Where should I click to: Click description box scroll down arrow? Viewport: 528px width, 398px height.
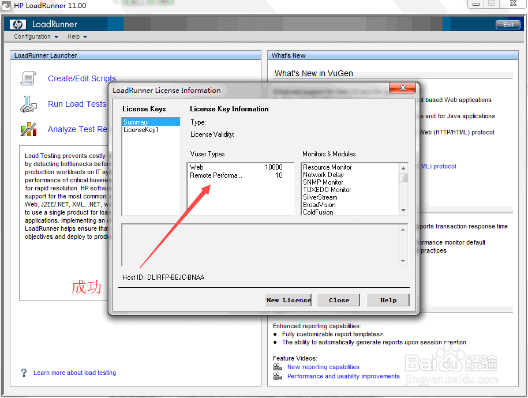[403, 261]
